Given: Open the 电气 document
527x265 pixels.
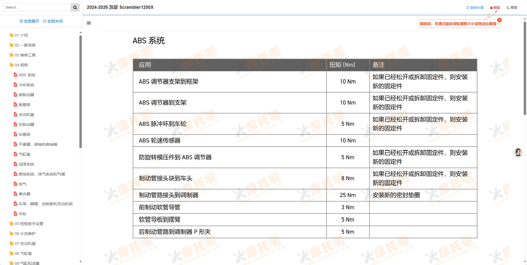Looking at the screenshot, I should (20, 184).
